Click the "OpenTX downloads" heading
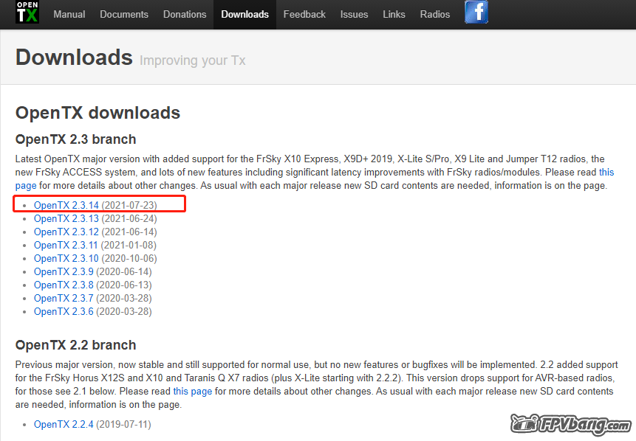The height and width of the screenshot is (441, 636). click(98, 113)
